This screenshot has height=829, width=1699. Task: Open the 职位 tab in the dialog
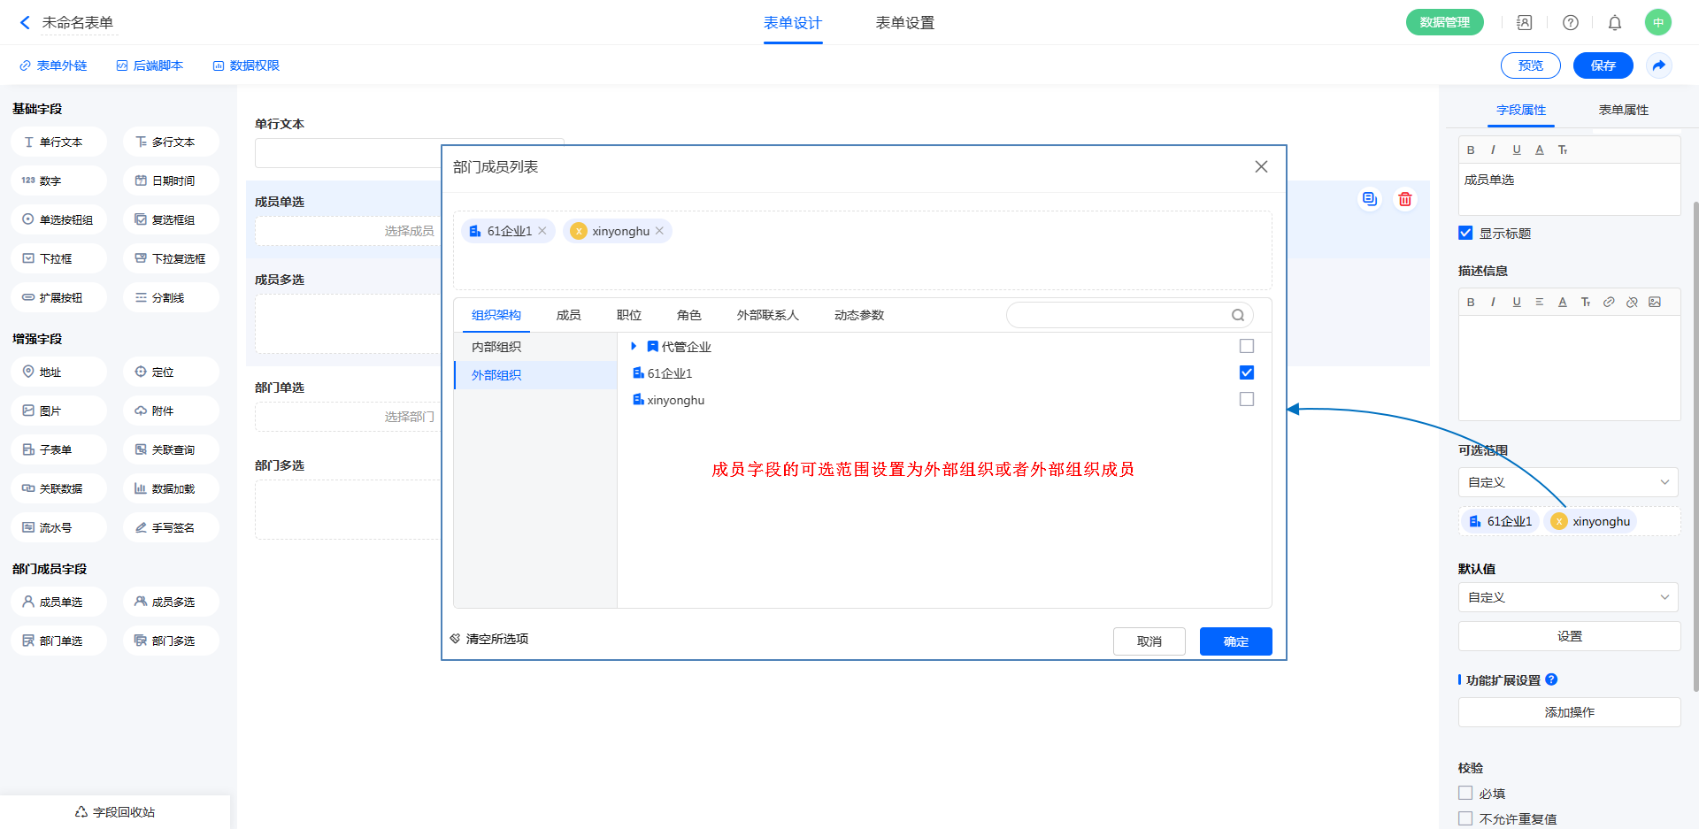628,315
